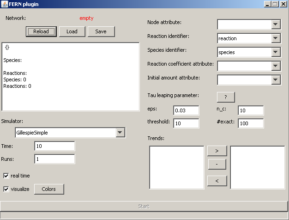Image resolution: width=289 pixels, height=220 pixels.
Task: Click the left Trends list box
Action: click(177, 168)
